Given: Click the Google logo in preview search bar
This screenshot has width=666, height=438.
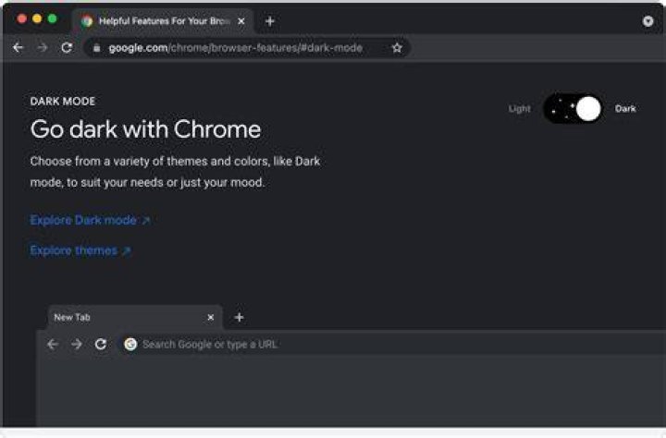Looking at the screenshot, I should [130, 344].
